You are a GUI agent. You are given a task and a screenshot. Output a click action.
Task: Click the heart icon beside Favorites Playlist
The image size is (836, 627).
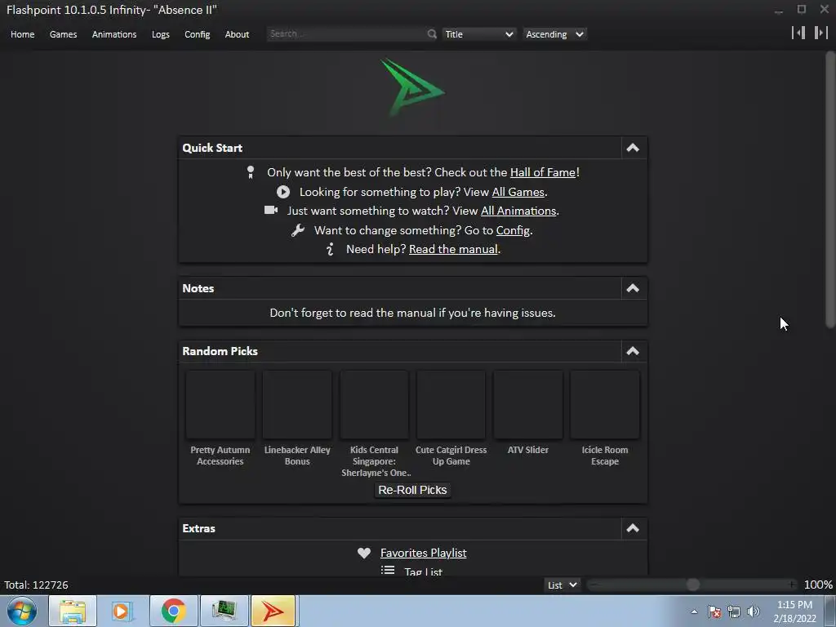pos(364,553)
